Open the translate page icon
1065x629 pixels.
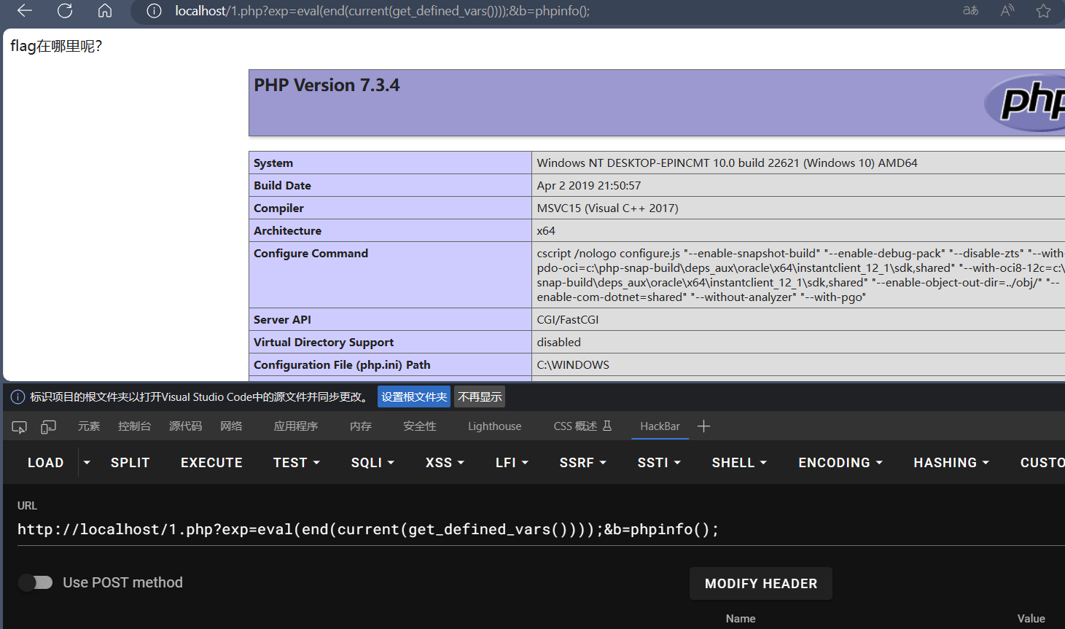coord(970,10)
